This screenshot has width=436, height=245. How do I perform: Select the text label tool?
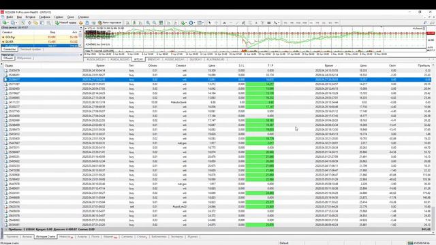(262, 22)
